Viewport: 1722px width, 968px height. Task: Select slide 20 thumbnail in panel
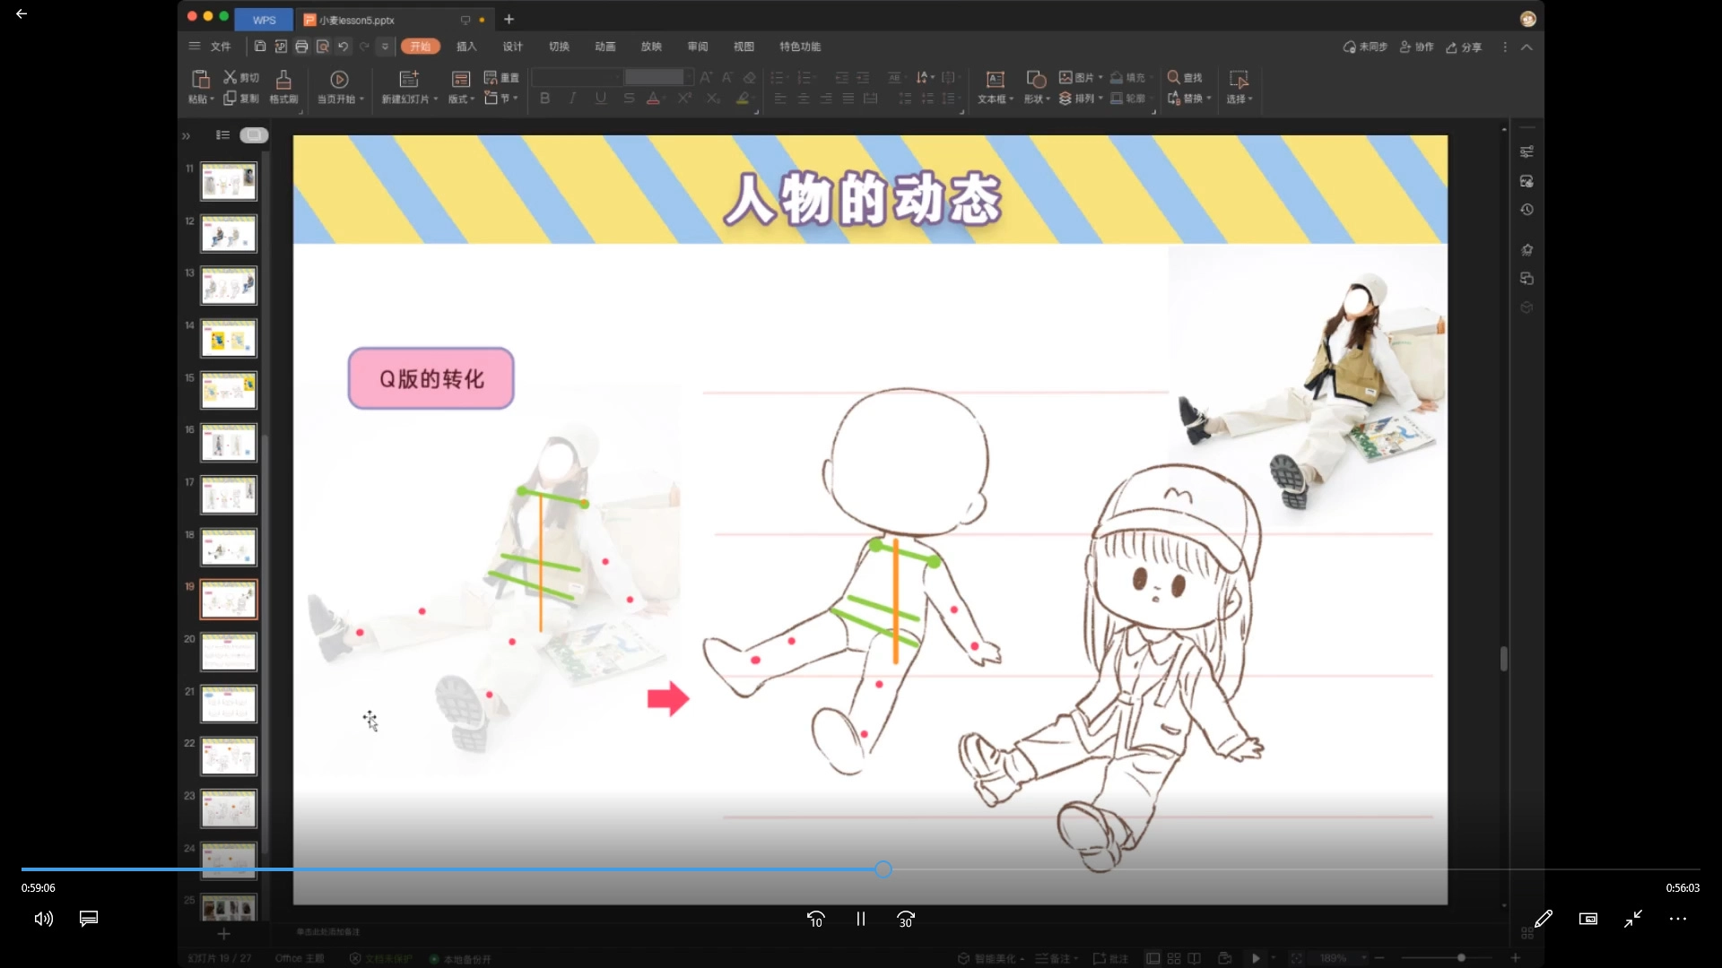(x=229, y=653)
